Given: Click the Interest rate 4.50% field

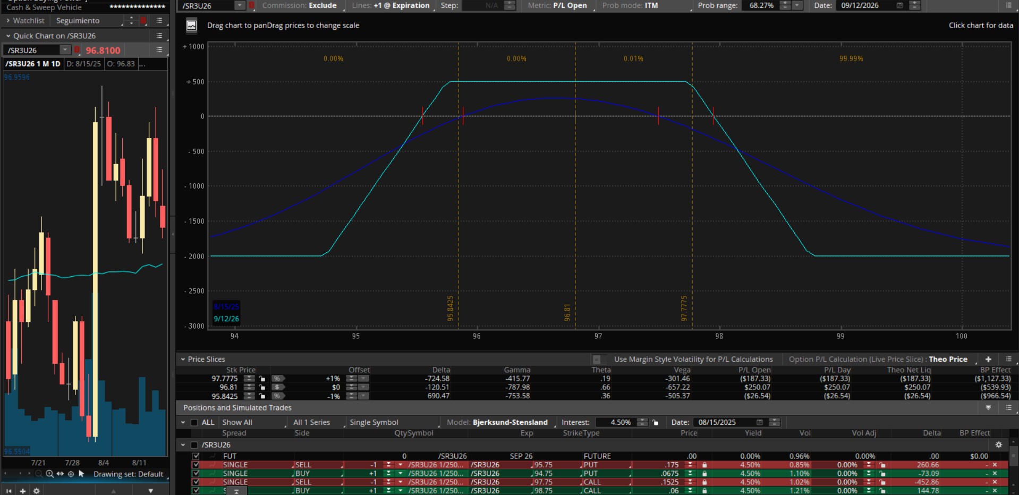Looking at the screenshot, I should click(620, 423).
